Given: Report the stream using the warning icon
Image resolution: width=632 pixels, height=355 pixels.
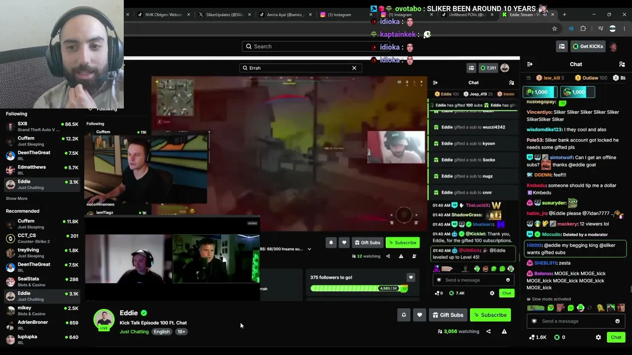Looking at the screenshot, I should [x=504, y=331].
